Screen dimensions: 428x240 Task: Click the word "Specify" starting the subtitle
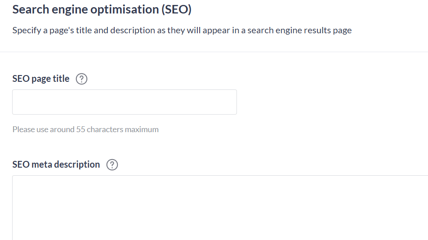27,31
